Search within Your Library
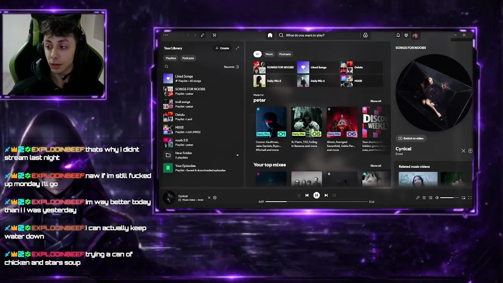 (166, 67)
